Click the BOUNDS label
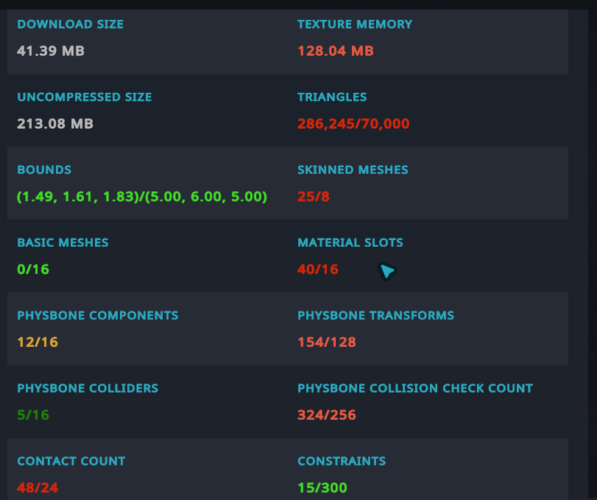The width and height of the screenshot is (597, 500). coord(44,170)
